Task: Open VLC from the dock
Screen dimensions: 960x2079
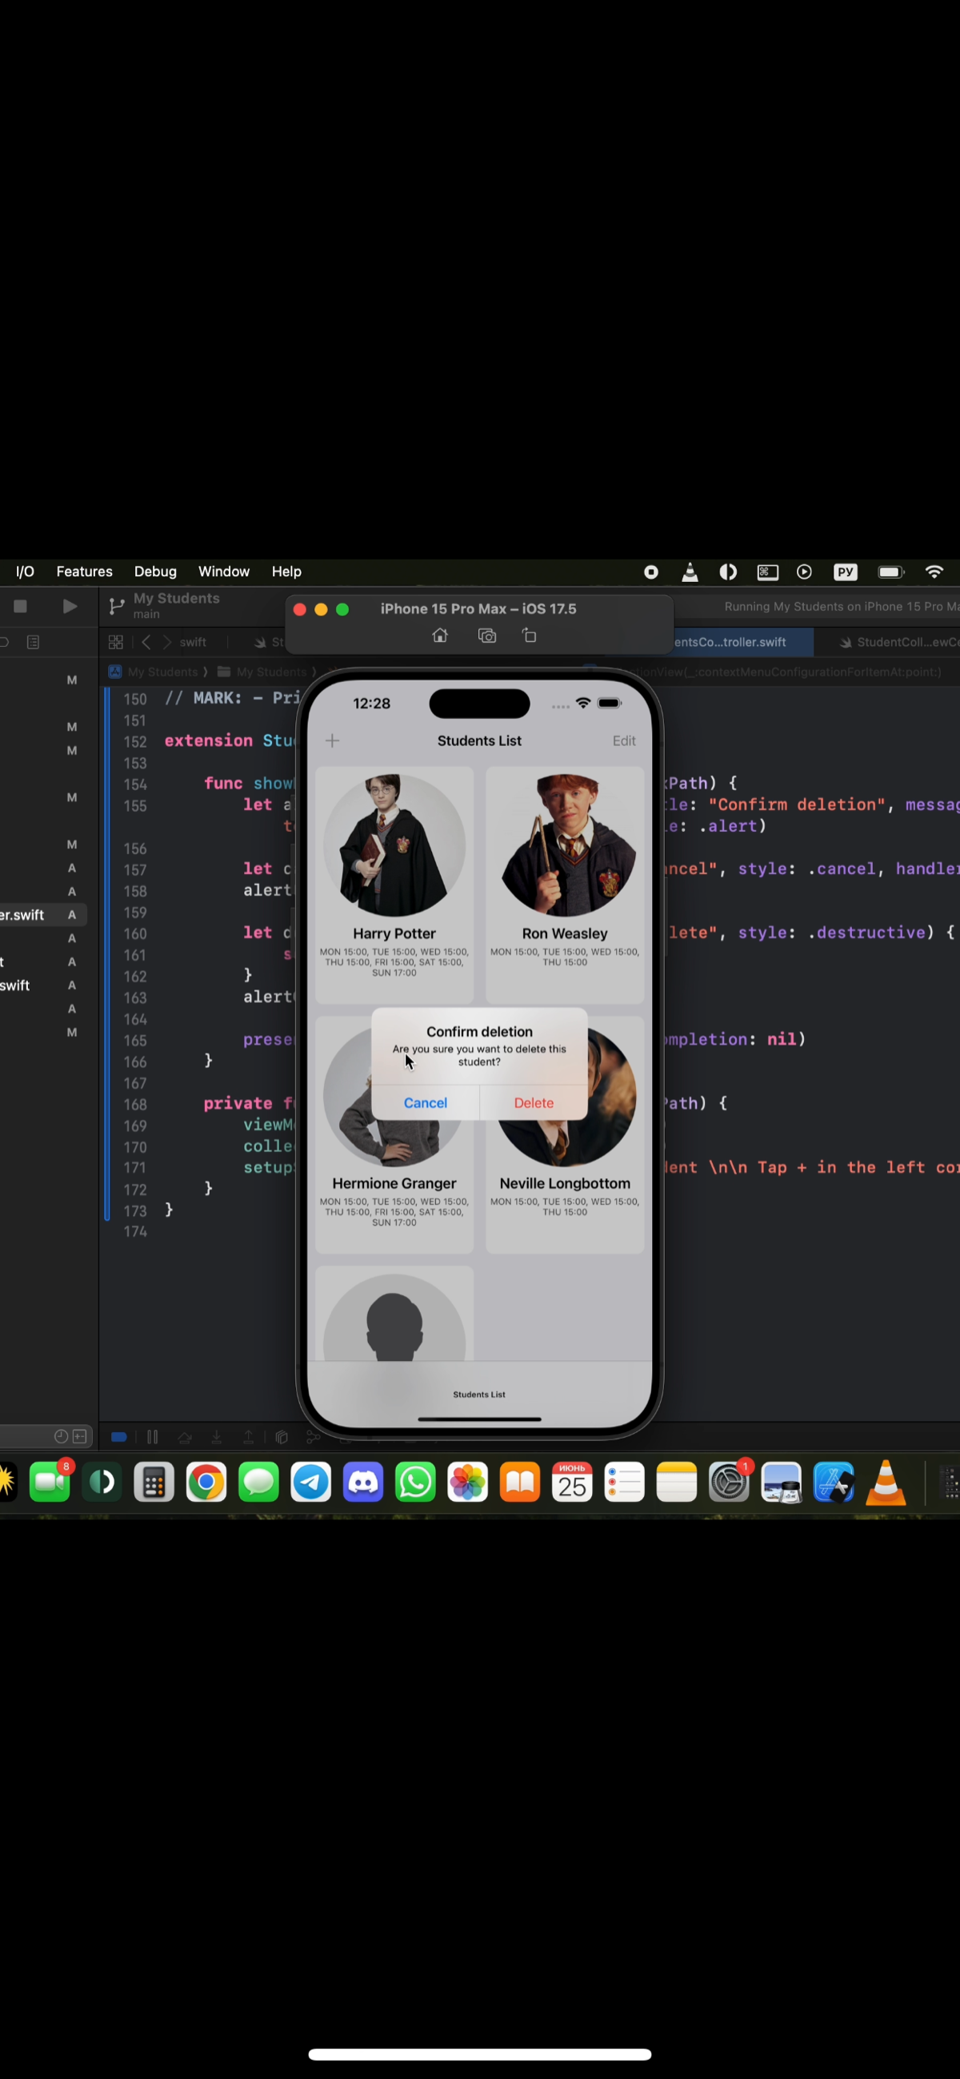Action: pyautogui.click(x=886, y=1482)
